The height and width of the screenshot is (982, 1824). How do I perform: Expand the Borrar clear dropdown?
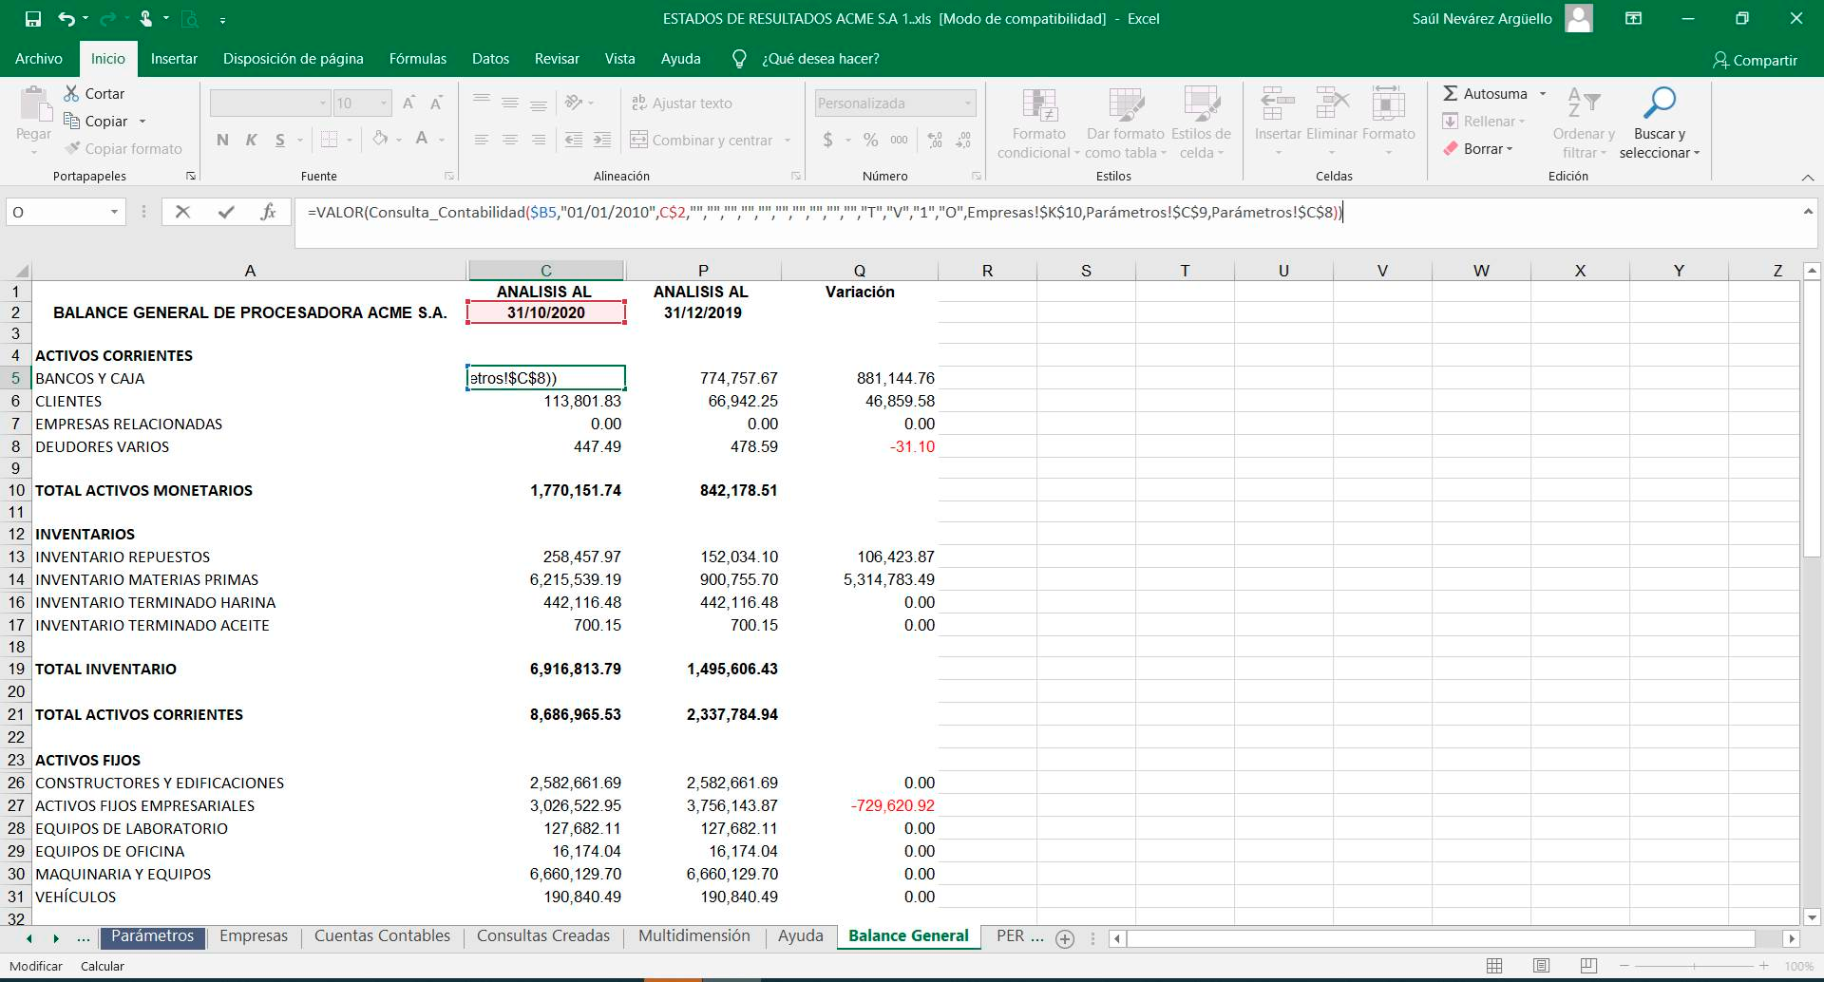[1510, 149]
